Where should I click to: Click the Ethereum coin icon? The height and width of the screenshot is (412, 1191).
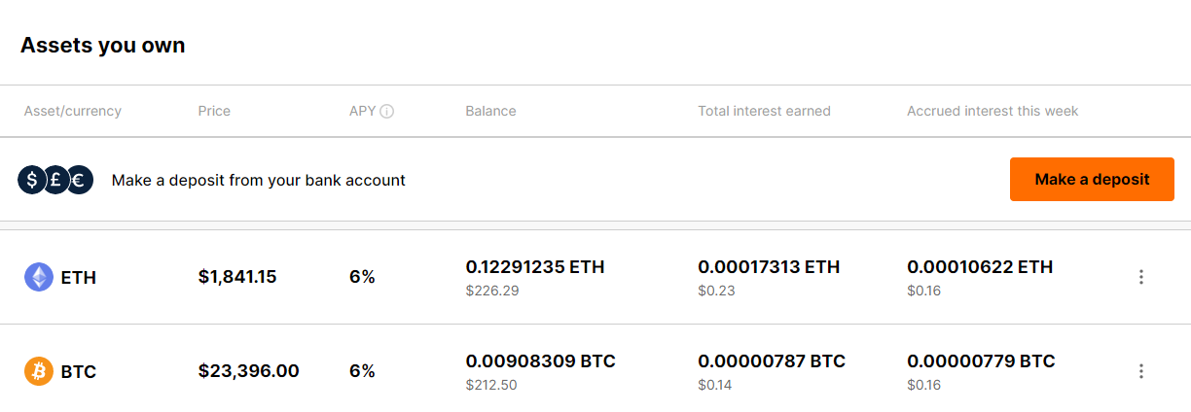pos(39,278)
